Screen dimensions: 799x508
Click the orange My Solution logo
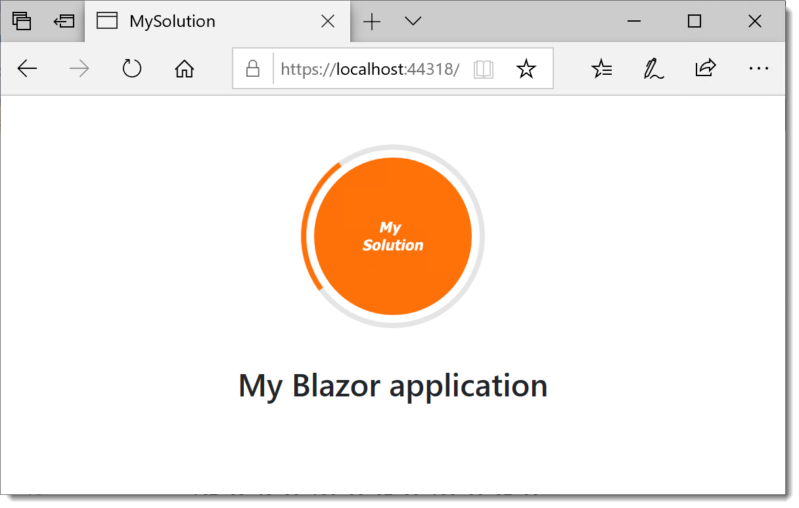(x=393, y=236)
